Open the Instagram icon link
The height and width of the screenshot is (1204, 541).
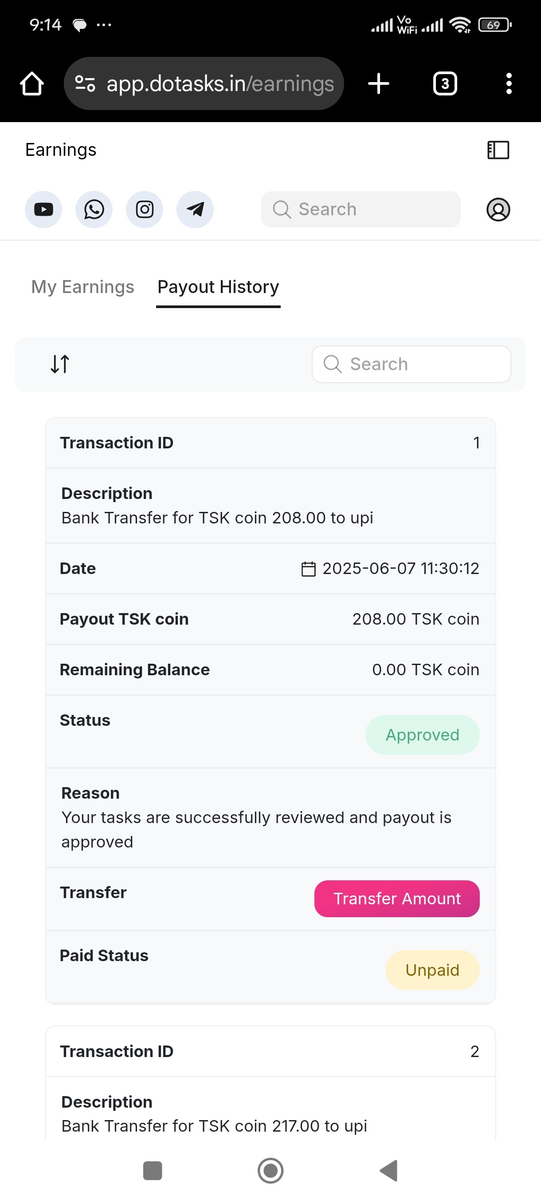click(145, 210)
